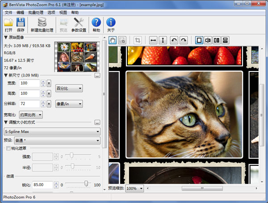
Task: Open the height field's preset arrow button
Action: pyautogui.click(x=49, y=93)
